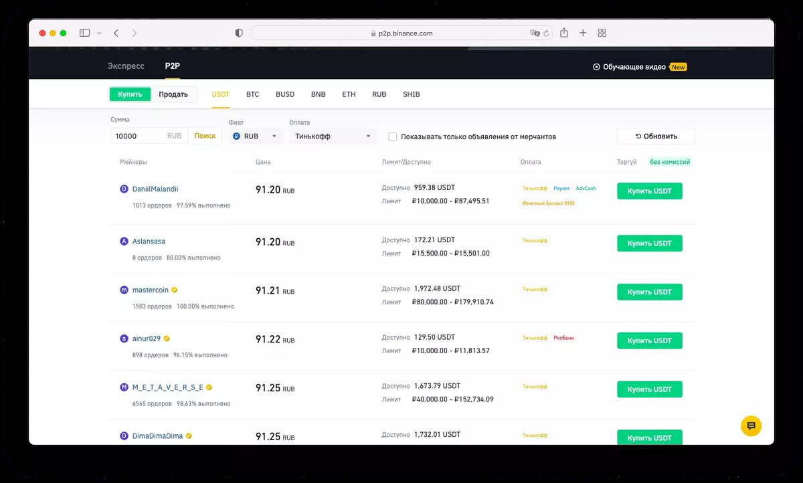Open DaniilMalandii maker profile

[x=155, y=189]
